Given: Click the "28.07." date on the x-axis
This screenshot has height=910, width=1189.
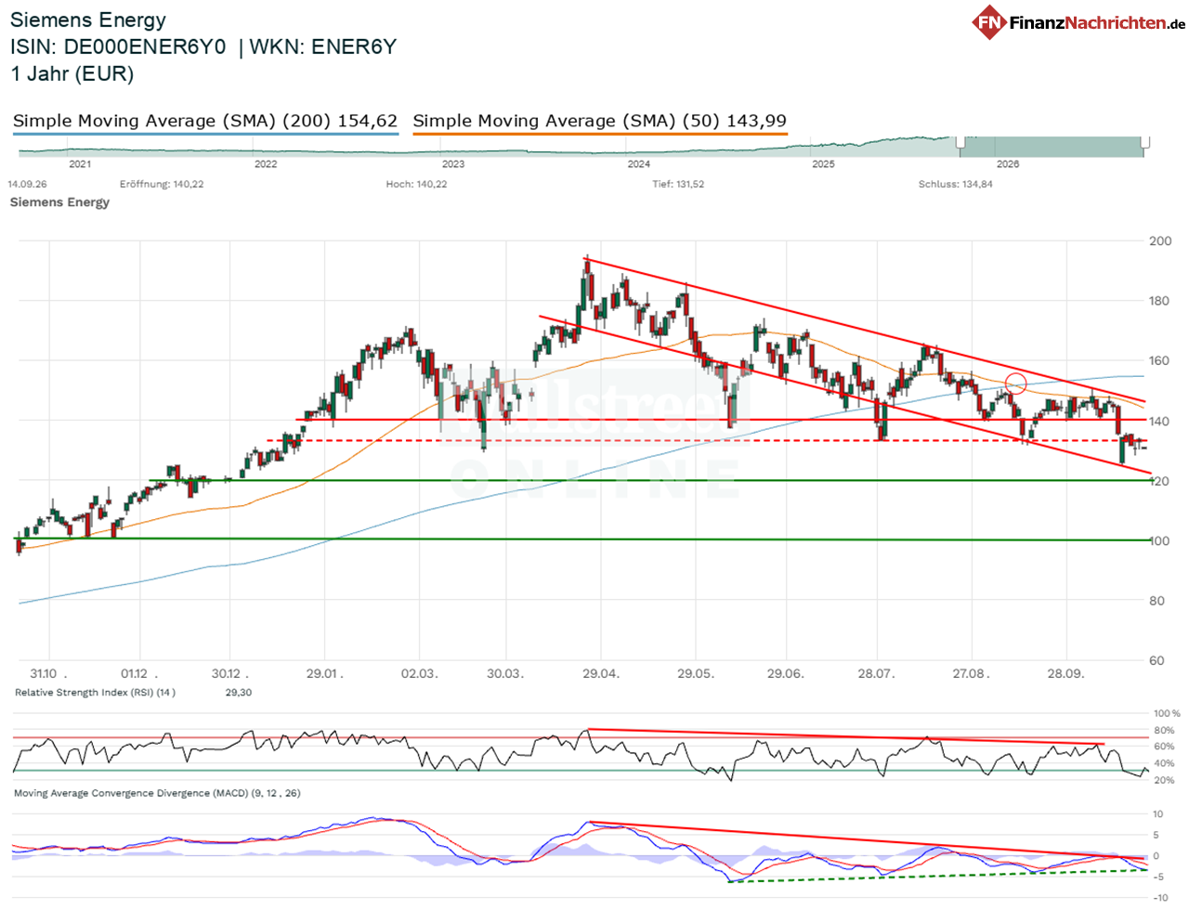Looking at the screenshot, I should click(877, 673).
